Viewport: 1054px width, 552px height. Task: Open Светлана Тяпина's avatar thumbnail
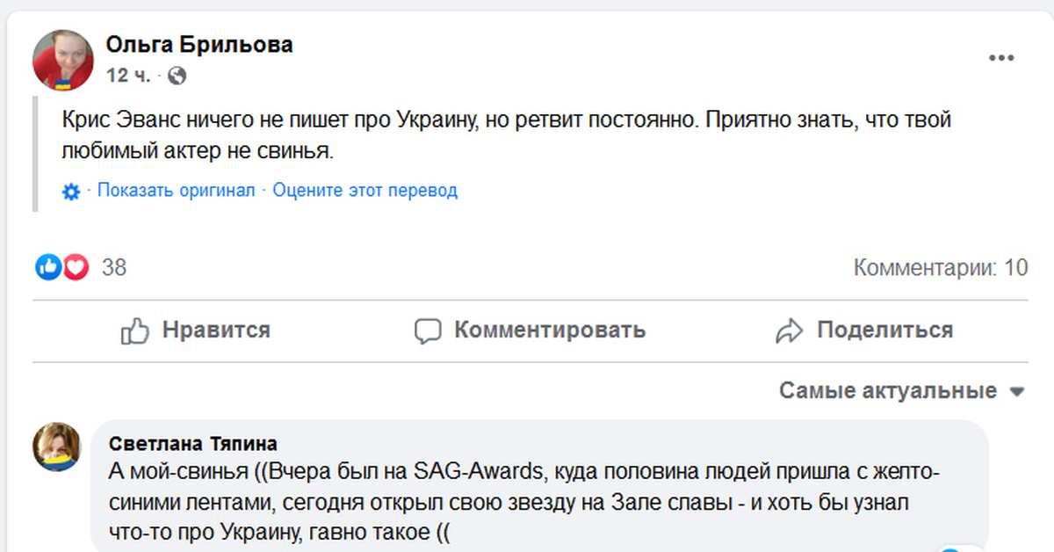click(57, 447)
